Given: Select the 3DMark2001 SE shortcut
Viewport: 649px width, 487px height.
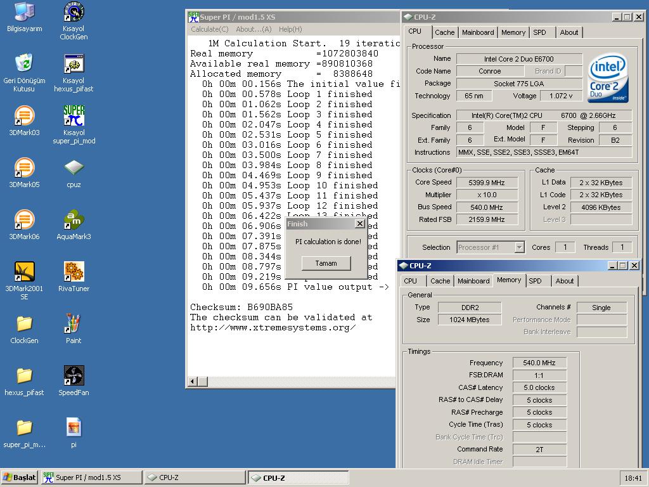Looking at the screenshot, I should pos(24,280).
